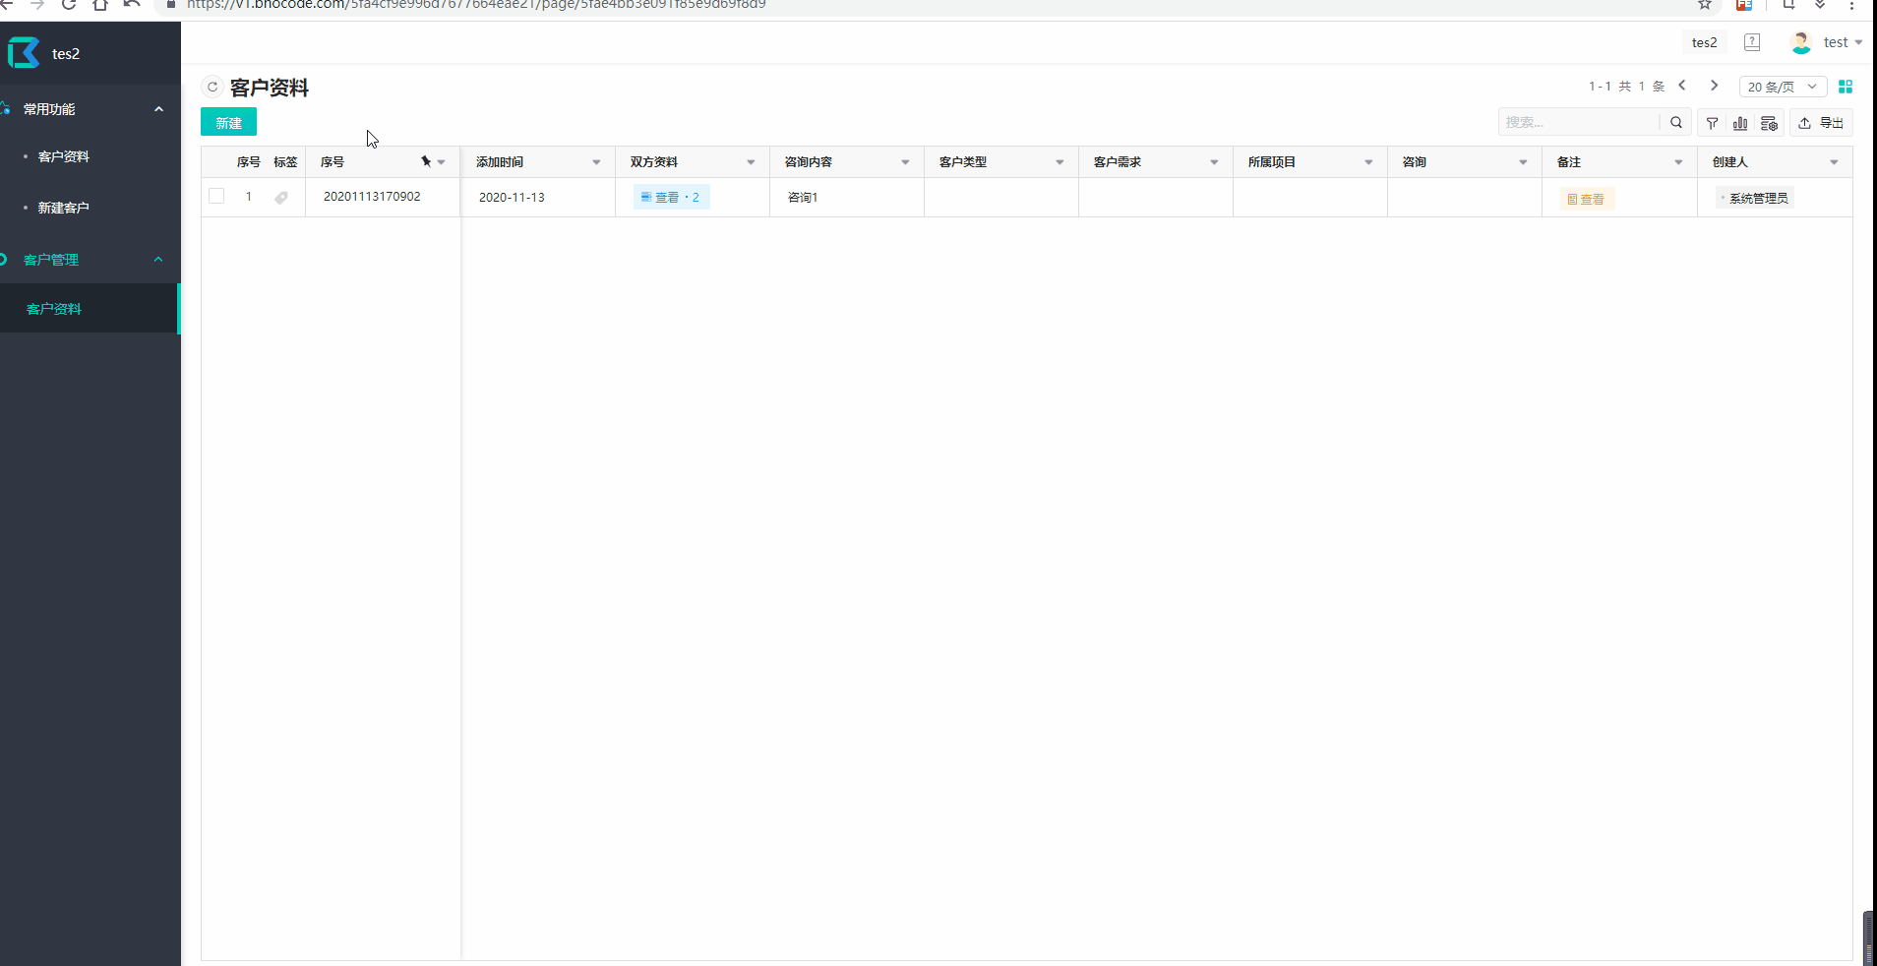Open the 20 条/页 page size dropdown
Viewport: 1877px width, 966px height.
coord(1783,87)
